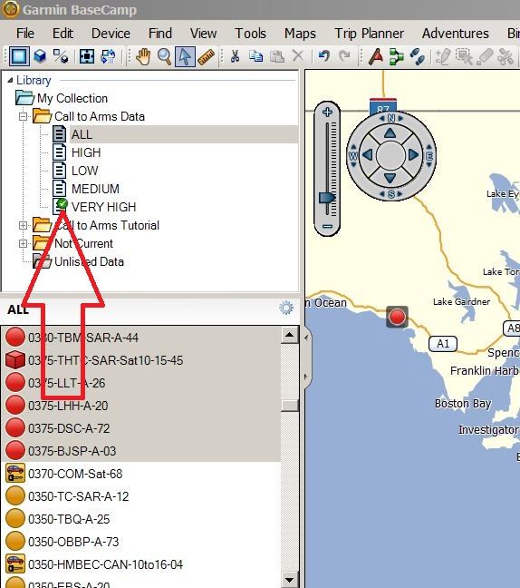Expand the Call to Arms Tutorial folder

[24, 225]
